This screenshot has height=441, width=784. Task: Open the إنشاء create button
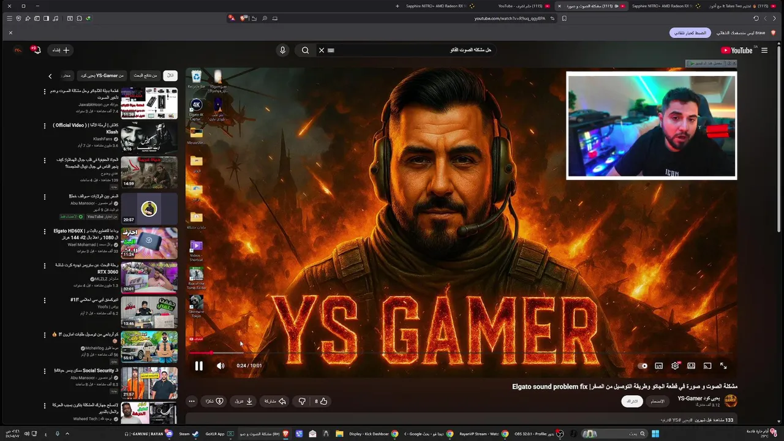coord(61,50)
